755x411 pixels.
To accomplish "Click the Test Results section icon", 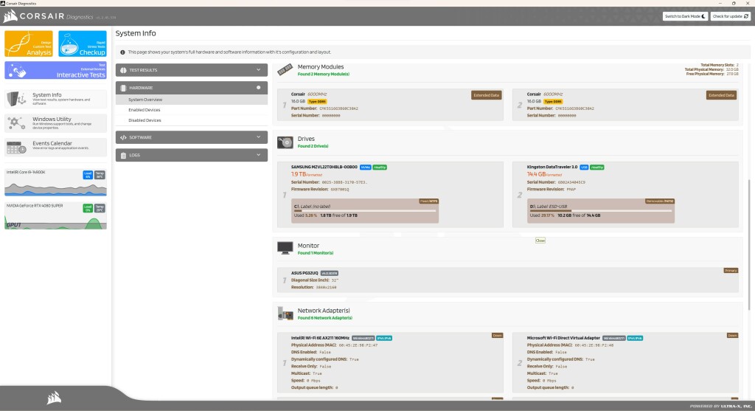I will (123, 70).
